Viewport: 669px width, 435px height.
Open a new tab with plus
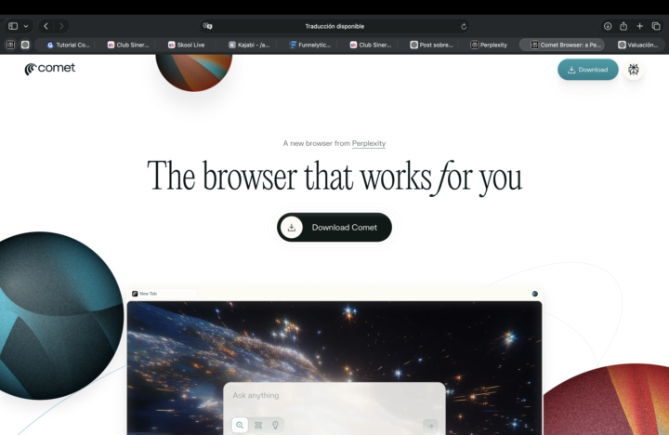coord(639,26)
